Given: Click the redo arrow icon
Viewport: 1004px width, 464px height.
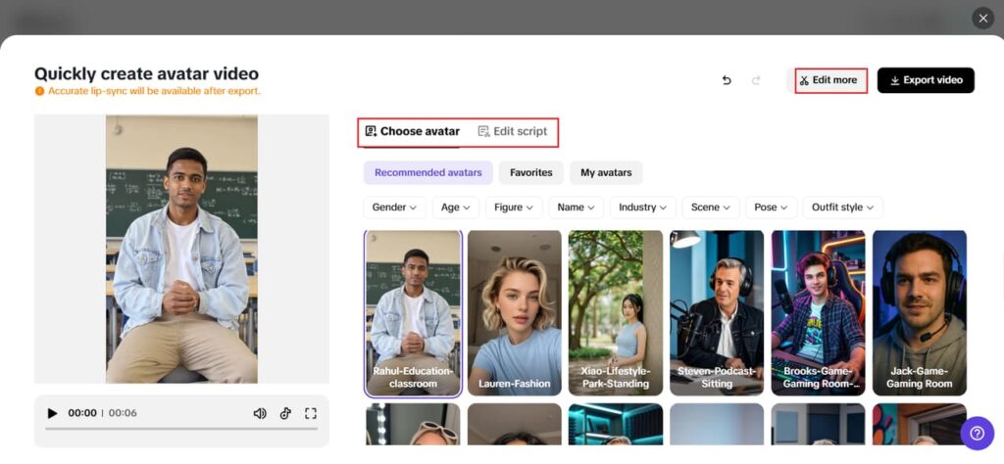Looking at the screenshot, I should click(756, 80).
